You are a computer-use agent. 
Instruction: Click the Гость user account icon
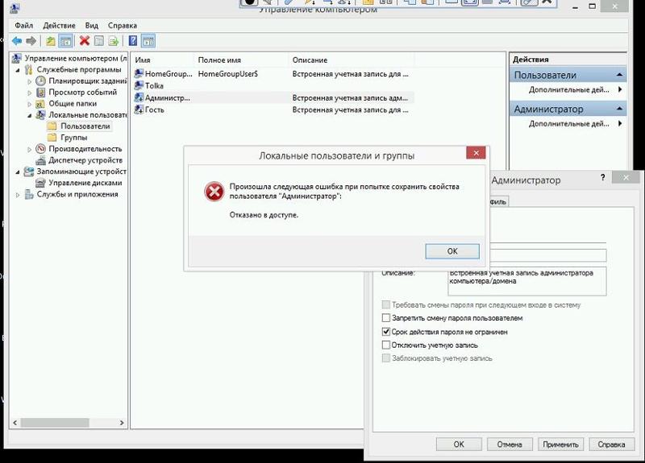click(139, 110)
